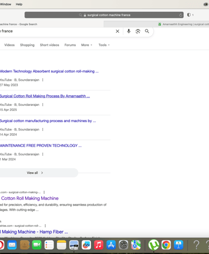The height and width of the screenshot is (254, 209).
Task: Open 'Surgical cotton manufacturing process and machines' link
Action: (x=48, y=121)
